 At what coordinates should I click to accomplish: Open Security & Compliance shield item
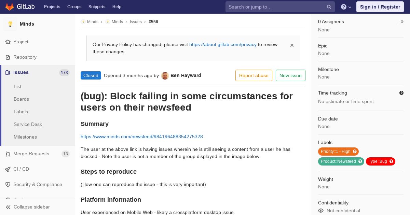(38, 184)
